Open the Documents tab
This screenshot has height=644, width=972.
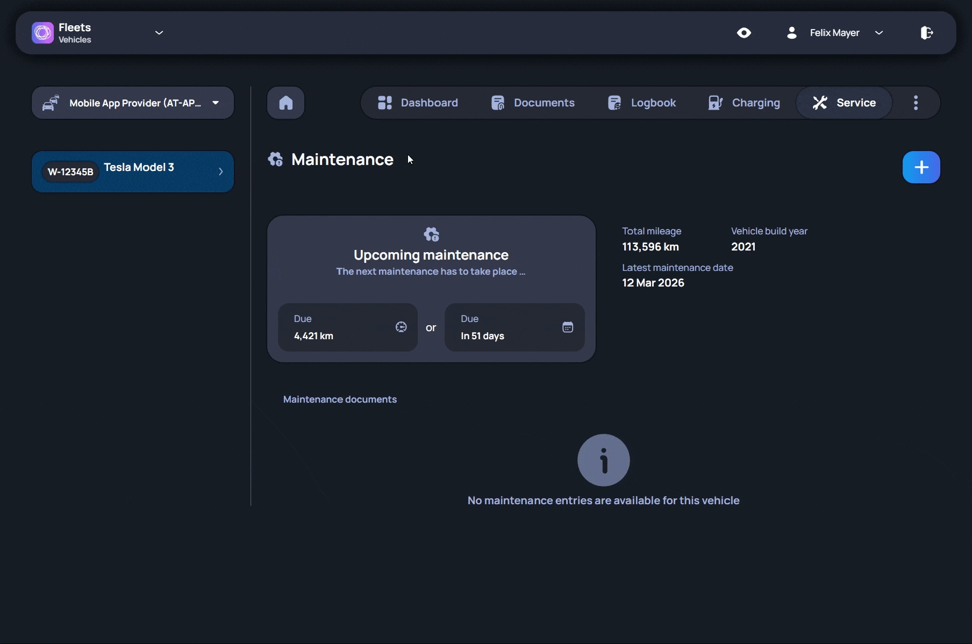tap(533, 103)
